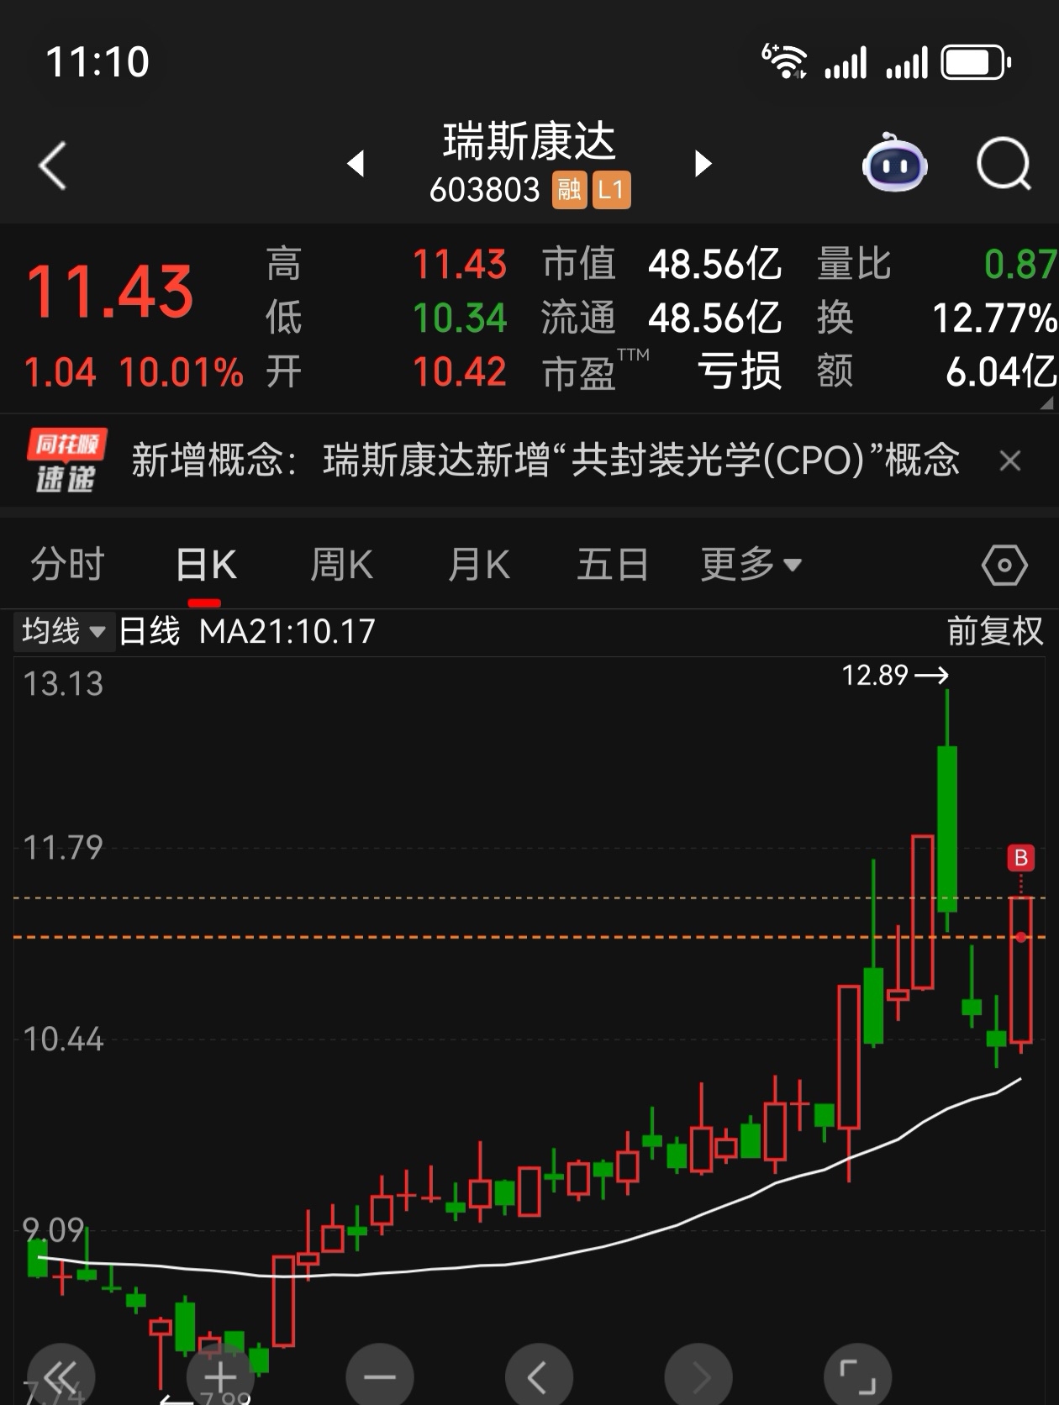Tap the 市值 48.56亿 value
1059x1405 pixels.
[x=714, y=265]
